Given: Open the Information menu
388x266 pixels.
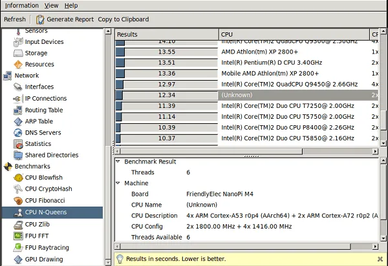Looking at the screenshot, I should click(22, 5).
